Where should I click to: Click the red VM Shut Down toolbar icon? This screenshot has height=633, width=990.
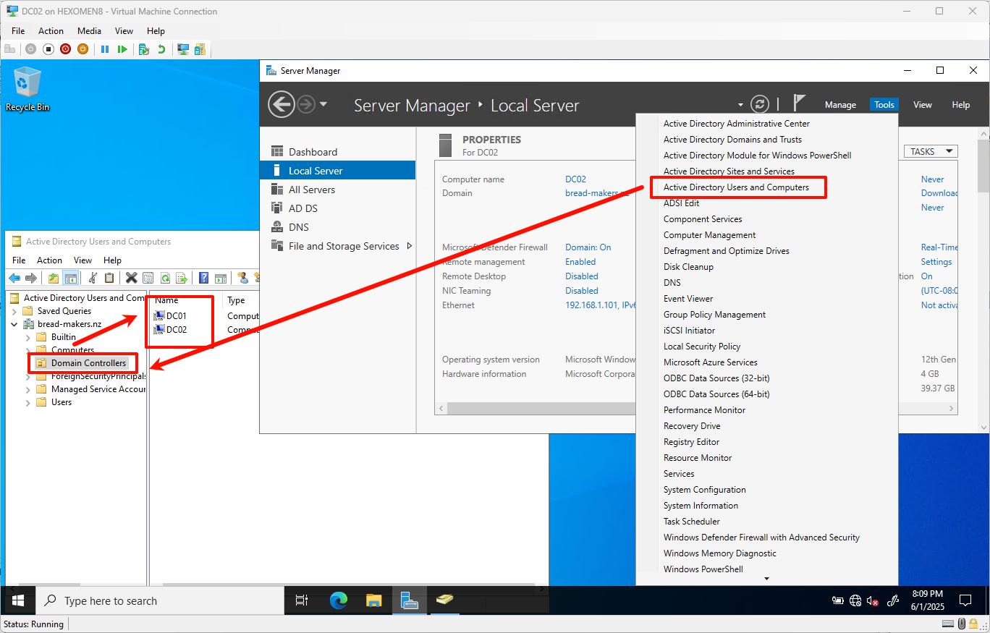coord(65,49)
